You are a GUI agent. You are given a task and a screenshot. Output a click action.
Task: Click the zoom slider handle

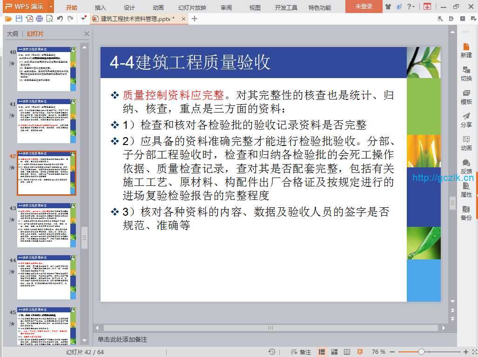pyautogui.click(x=421, y=352)
